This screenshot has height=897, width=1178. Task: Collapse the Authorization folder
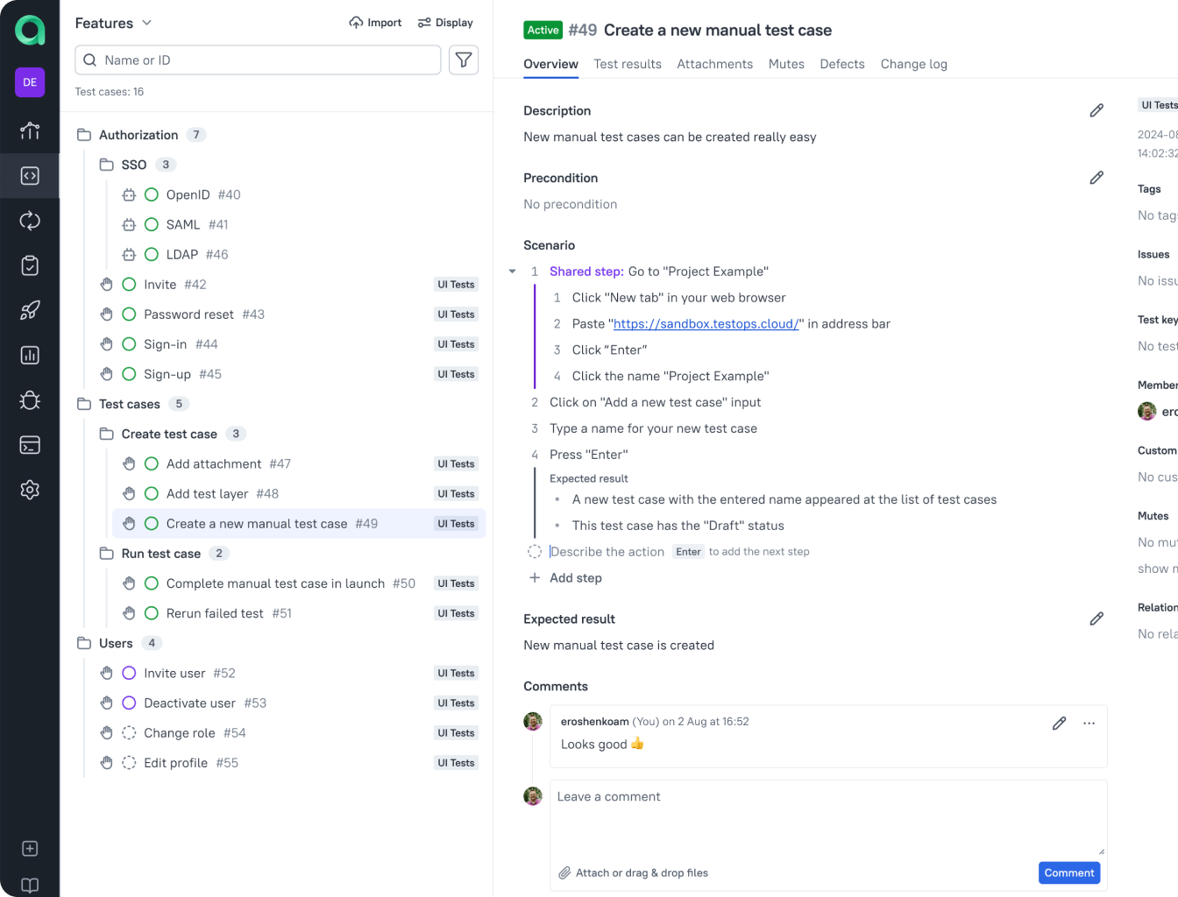[x=84, y=135]
